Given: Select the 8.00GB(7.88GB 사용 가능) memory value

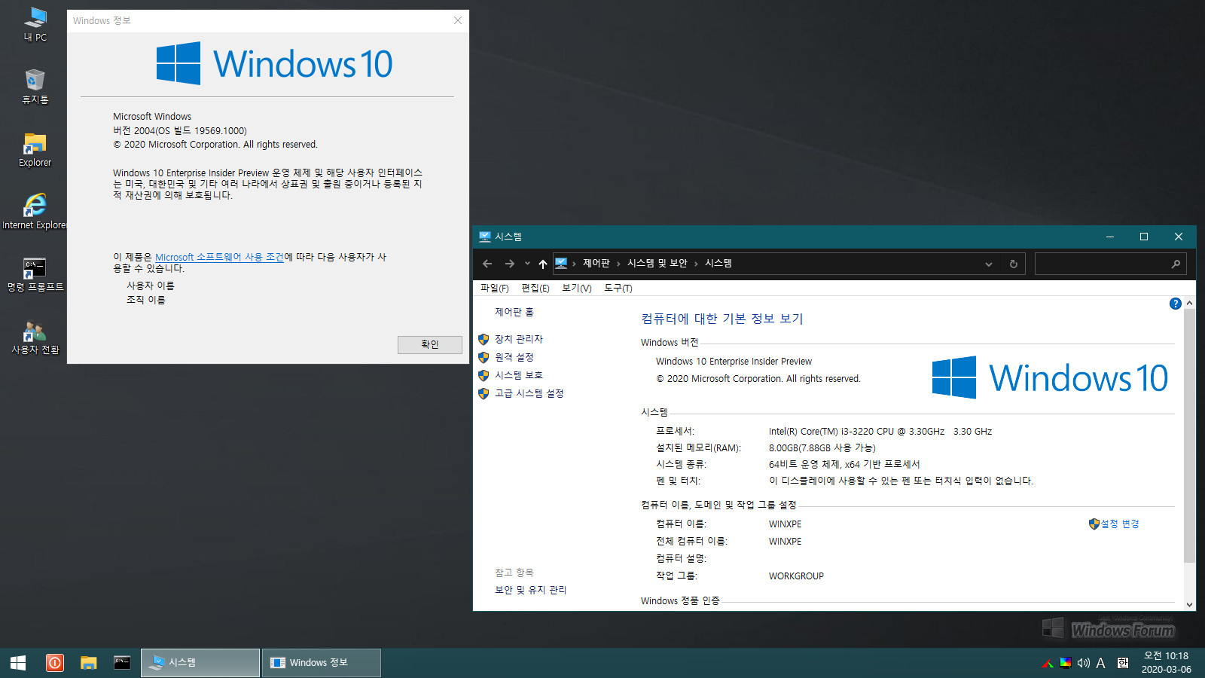Looking at the screenshot, I should (822, 447).
